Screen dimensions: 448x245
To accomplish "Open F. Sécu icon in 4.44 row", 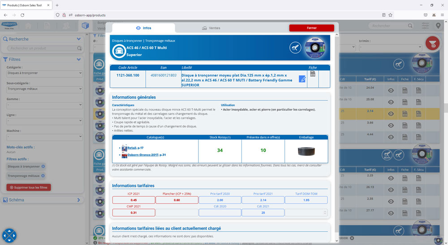I will point(418,137).
